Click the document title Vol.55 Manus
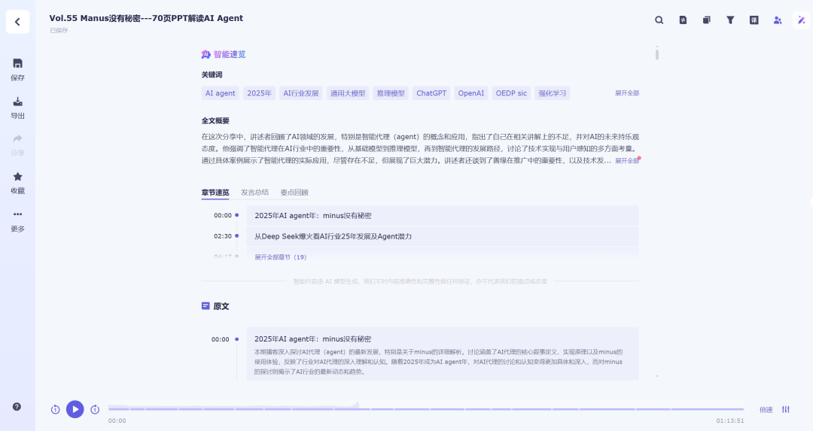 click(146, 18)
